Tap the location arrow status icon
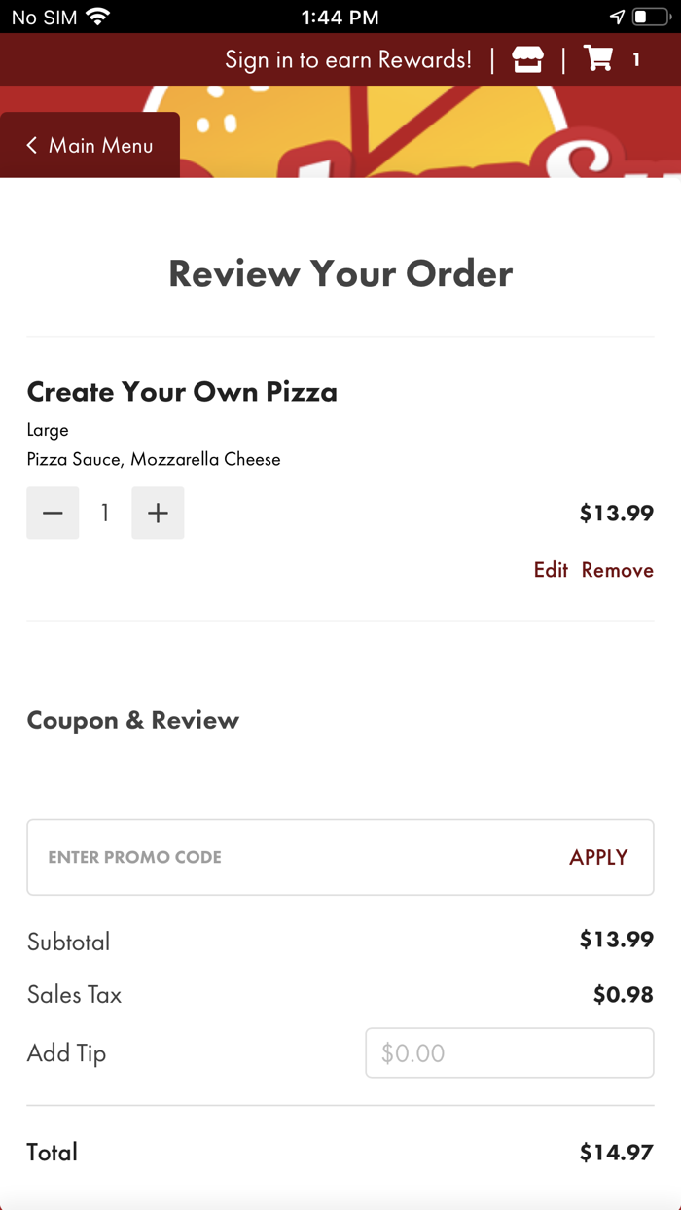681x1210 pixels. [x=617, y=17]
